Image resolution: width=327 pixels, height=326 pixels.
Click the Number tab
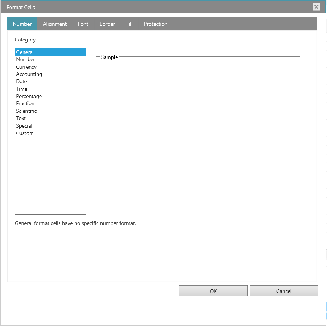[x=22, y=24]
